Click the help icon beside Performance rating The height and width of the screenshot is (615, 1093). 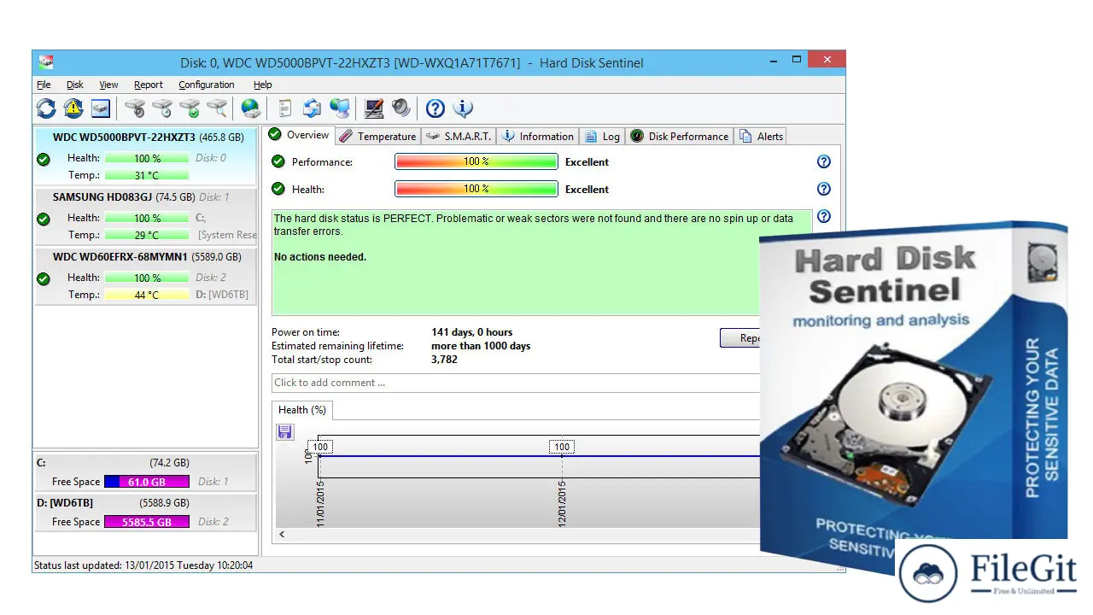[x=824, y=161]
